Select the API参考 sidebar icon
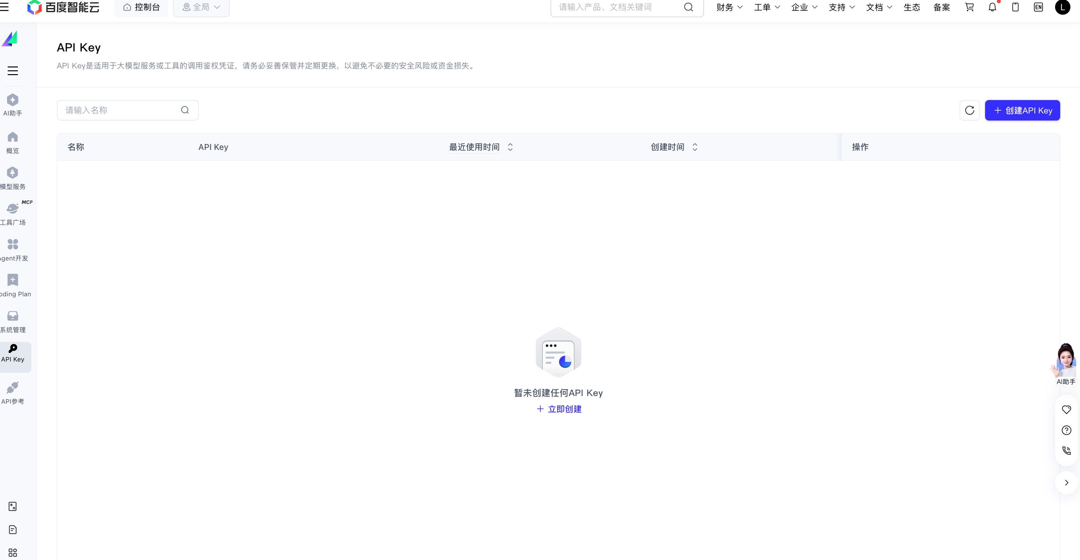Viewport: 1080px width, 560px height. point(12,392)
